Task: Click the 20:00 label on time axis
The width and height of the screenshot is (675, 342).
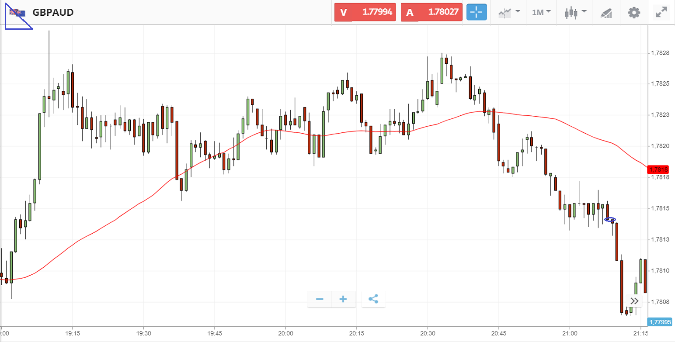Action: click(x=285, y=332)
